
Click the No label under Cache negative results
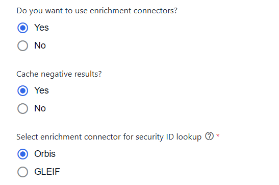click(x=40, y=108)
